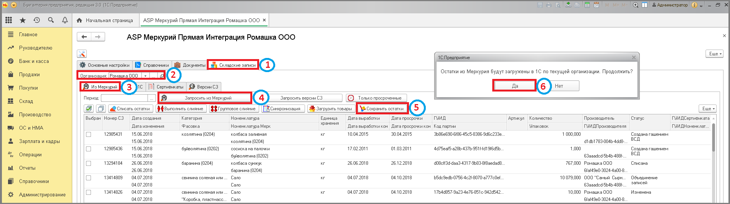Select 'Складские записи' tab
This screenshot has width=730, height=204.
tap(233, 65)
